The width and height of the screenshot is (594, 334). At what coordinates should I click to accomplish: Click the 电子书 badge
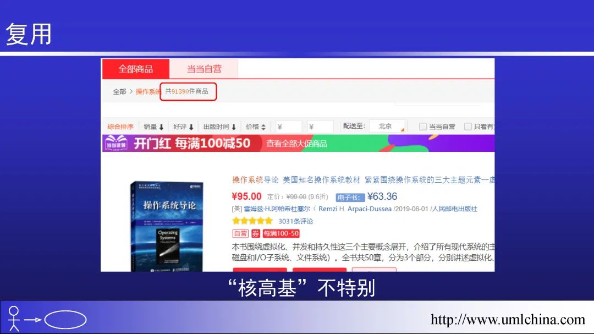click(350, 198)
